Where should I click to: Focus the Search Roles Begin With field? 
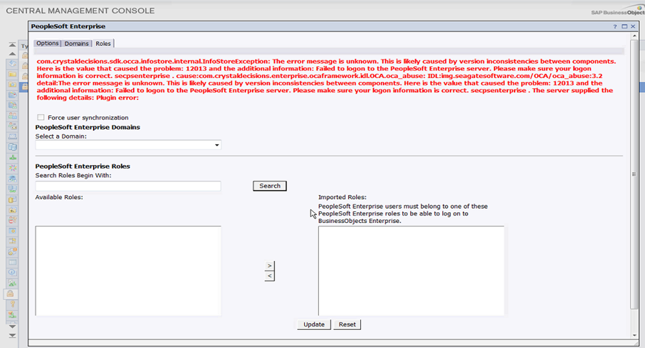coord(128,186)
